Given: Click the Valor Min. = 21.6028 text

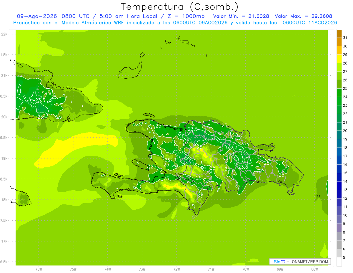Looking at the screenshot, I should (x=241, y=16).
